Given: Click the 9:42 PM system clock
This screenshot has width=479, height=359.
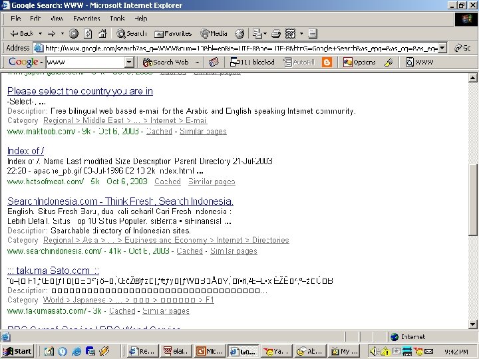Looking at the screenshot, I should click(x=456, y=352).
